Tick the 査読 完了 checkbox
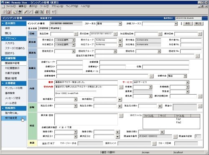Image resolution: width=209 pixels, height=155 pixels. tap(48, 143)
